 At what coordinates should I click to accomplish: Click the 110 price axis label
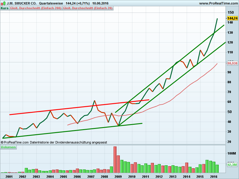pyautogui.click(x=230, y=53)
